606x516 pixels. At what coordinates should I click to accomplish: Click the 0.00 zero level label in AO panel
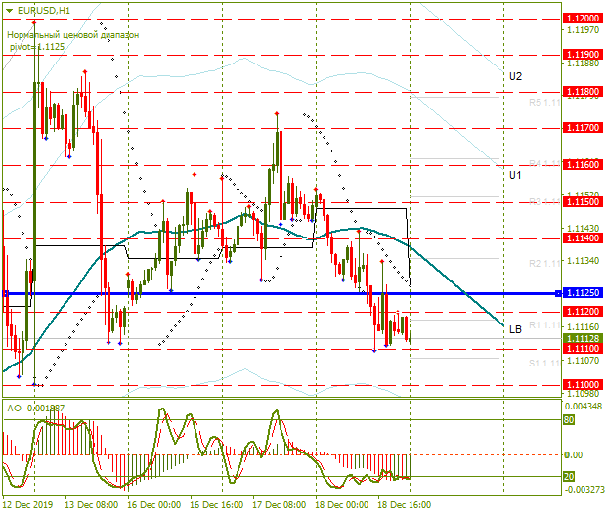tap(573, 455)
